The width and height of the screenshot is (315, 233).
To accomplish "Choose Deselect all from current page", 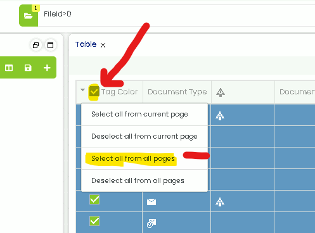I will [145, 136].
